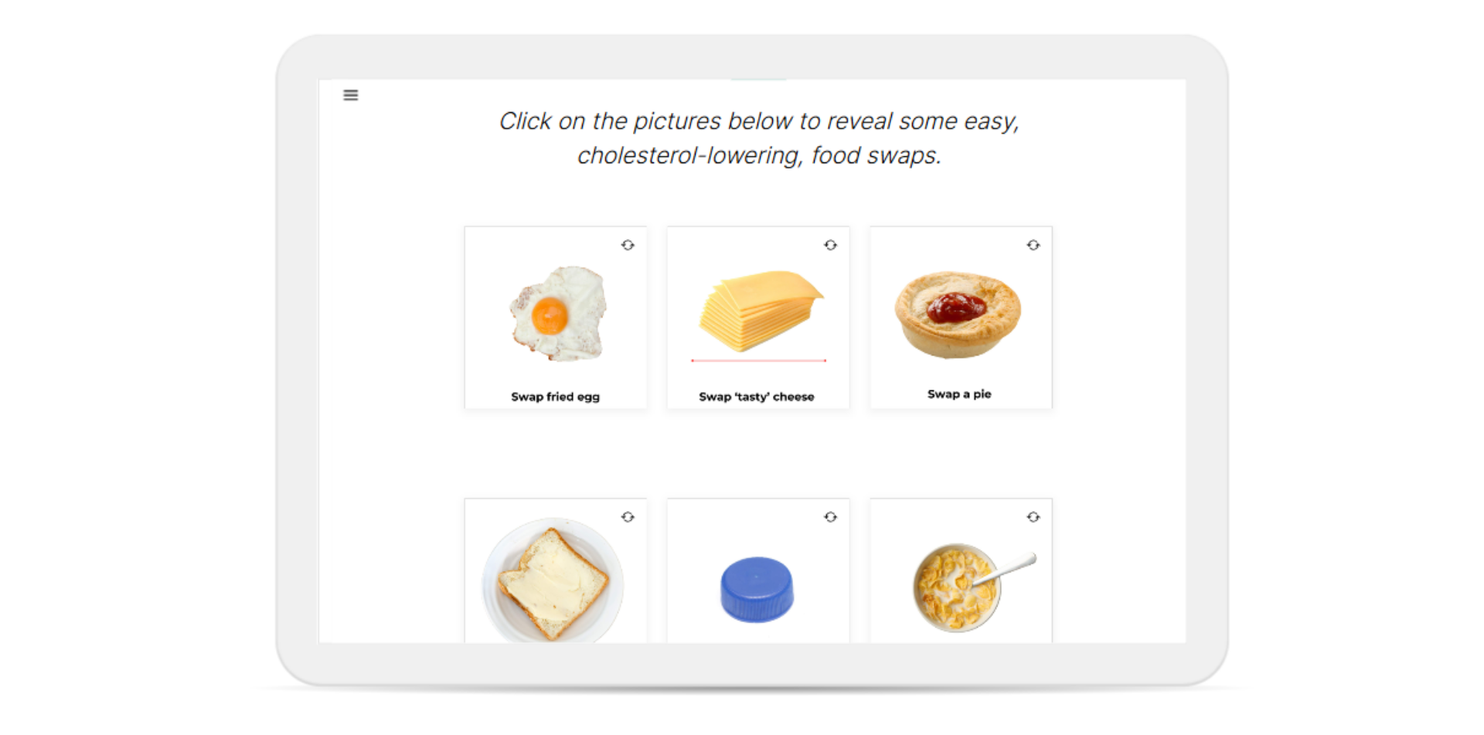This screenshot has height=735, width=1484.
Task: Click the instruction heading text
Action: coord(759,138)
